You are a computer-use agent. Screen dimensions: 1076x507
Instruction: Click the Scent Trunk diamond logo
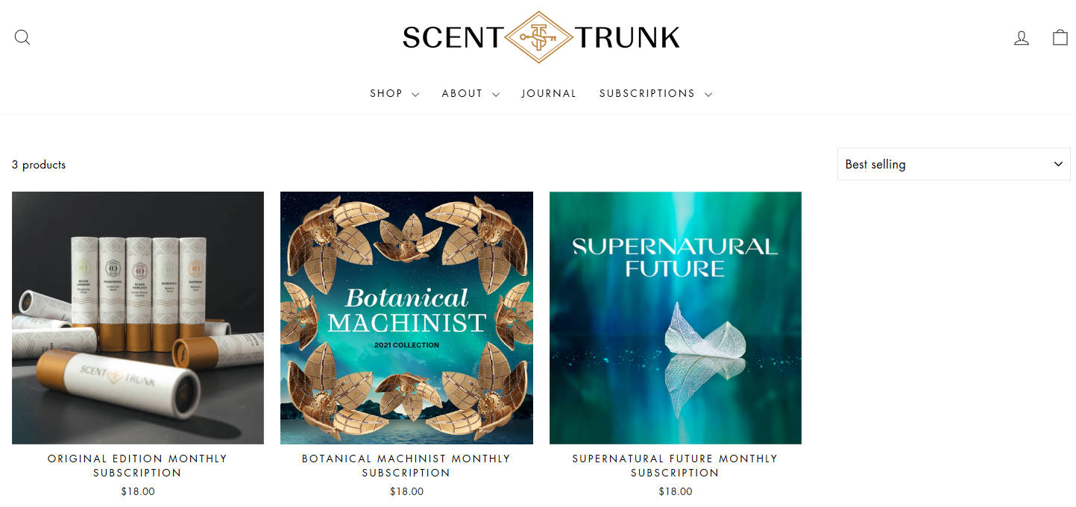[539, 37]
